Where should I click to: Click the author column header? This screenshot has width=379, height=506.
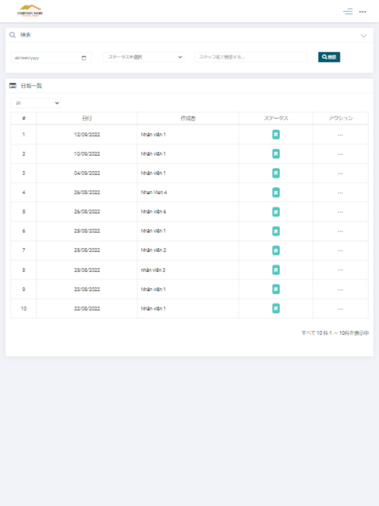pyautogui.click(x=188, y=118)
